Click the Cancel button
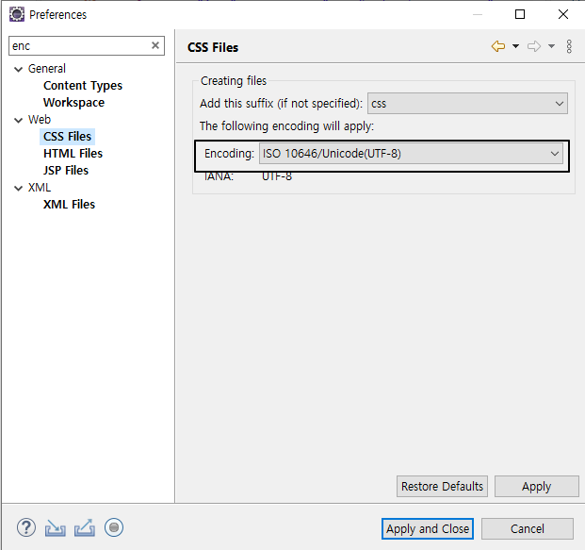Screen dimensions: 585x550 (528, 528)
